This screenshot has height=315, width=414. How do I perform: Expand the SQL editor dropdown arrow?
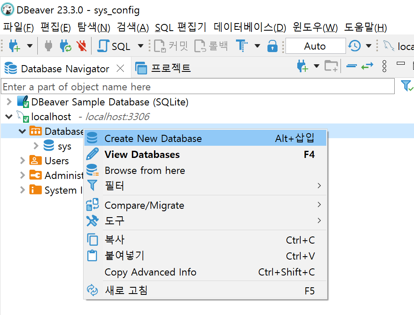[141, 46]
